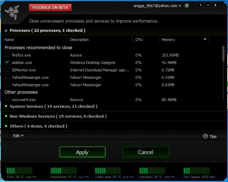This screenshot has height=182, width=228.
Task: Click the Tips link
Action: (x=213, y=136)
